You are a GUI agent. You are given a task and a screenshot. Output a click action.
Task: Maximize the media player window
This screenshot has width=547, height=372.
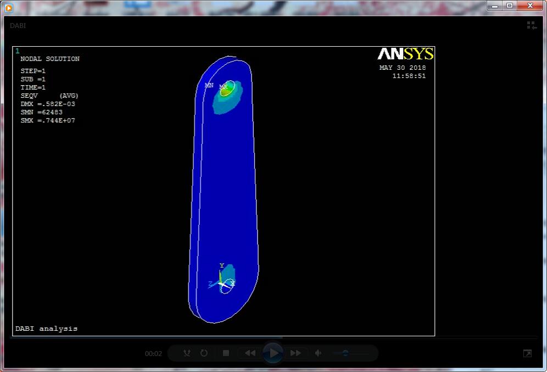[510, 5]
